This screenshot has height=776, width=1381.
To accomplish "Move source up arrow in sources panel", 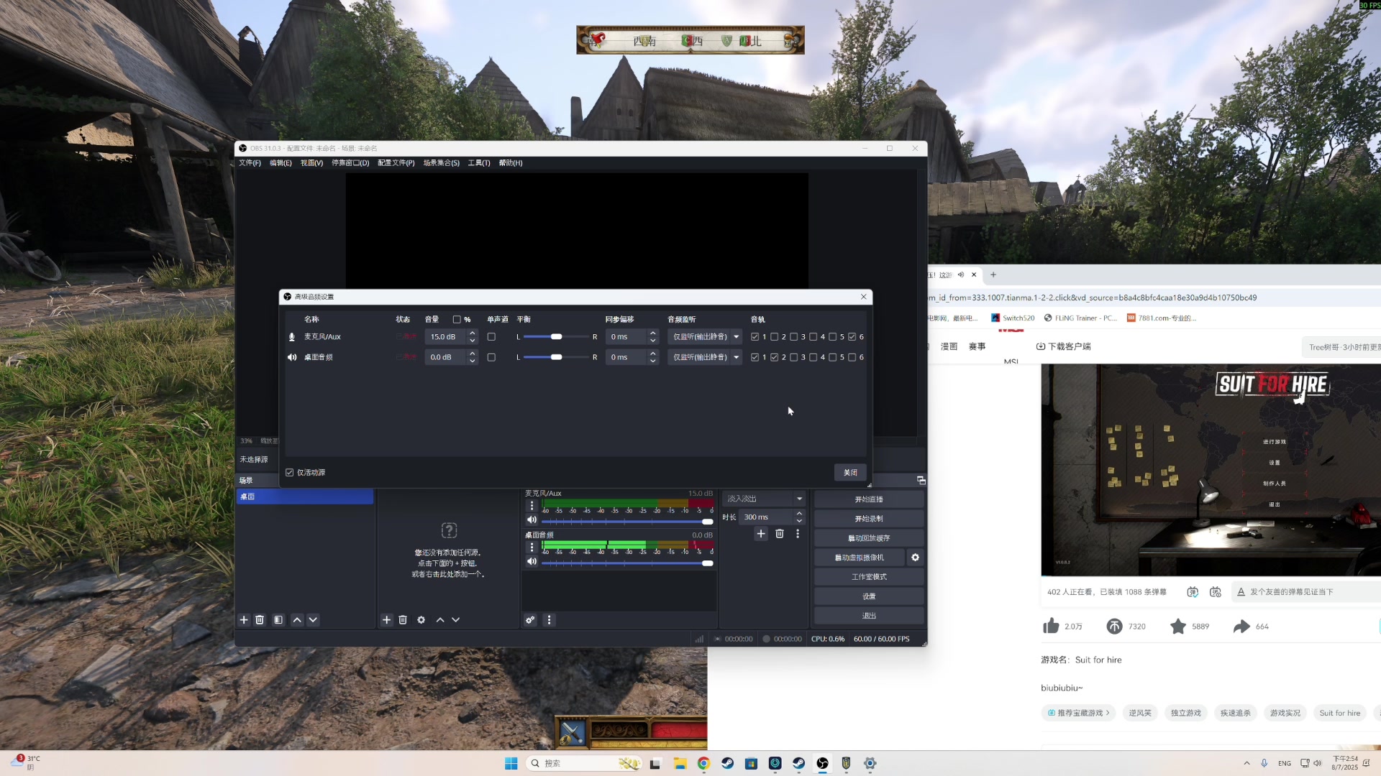I will tap(440, 620).
